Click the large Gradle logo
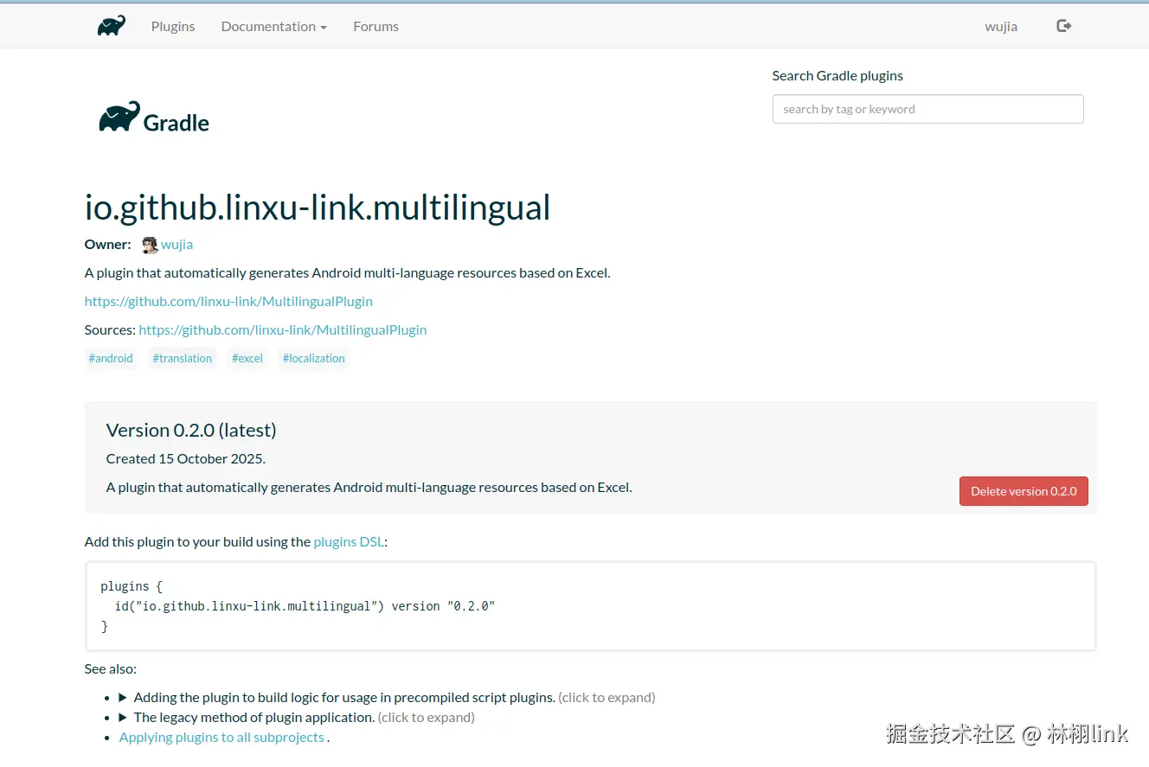1149x767 pixels. [154, 118]
